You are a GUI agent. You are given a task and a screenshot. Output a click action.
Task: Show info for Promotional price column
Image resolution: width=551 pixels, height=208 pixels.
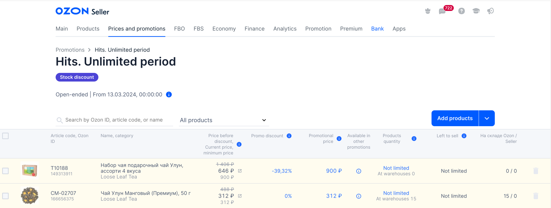tap(339, 139)
